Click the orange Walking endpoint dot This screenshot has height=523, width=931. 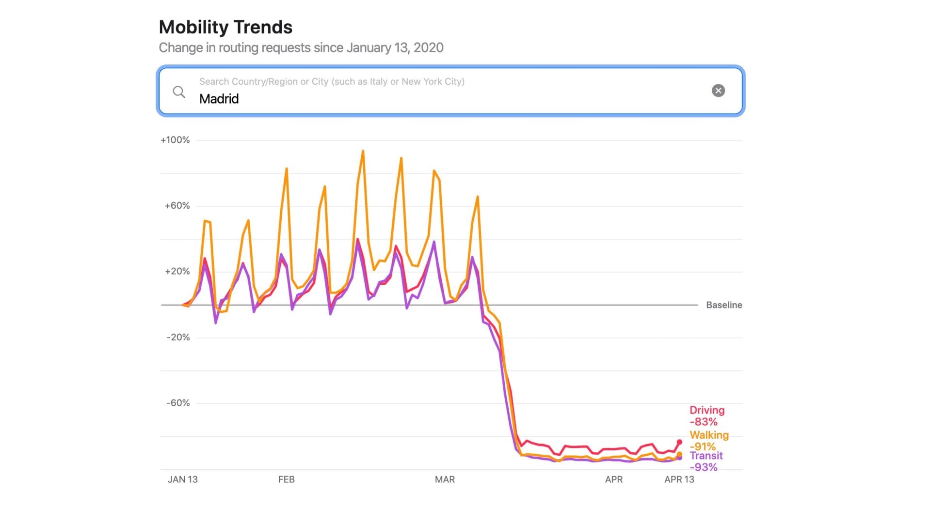(x=679, y=454)
